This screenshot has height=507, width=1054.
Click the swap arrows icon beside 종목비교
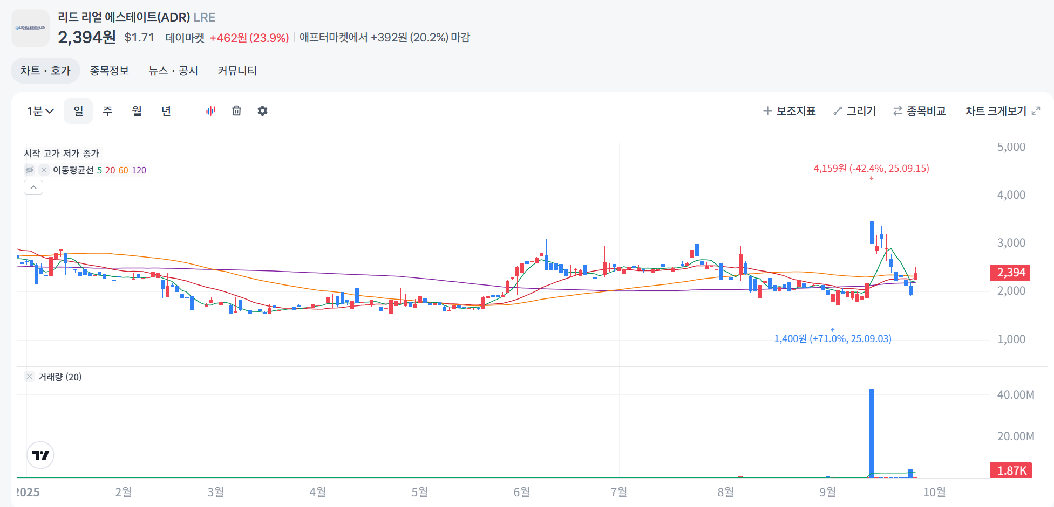tap(897, 111)
